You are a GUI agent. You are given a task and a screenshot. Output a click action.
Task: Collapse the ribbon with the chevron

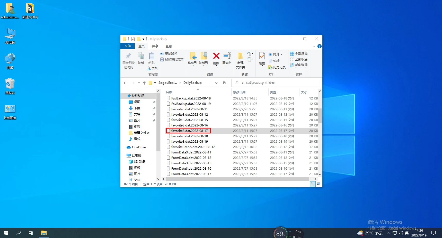(x=314, y=46)
